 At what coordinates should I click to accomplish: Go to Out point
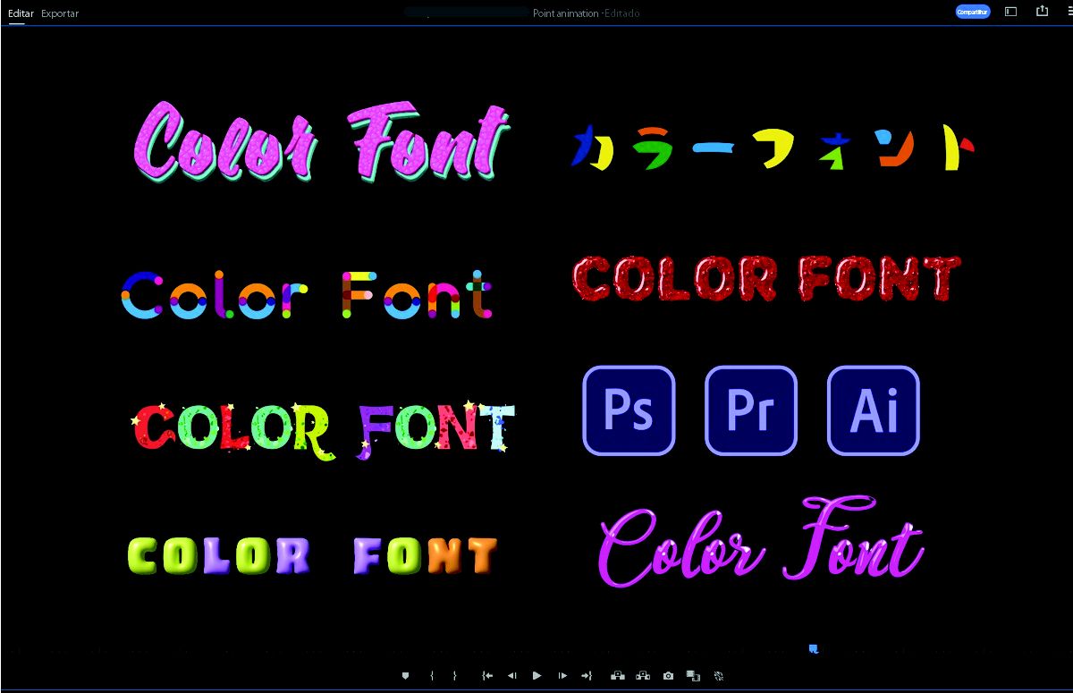pos(587,676)
